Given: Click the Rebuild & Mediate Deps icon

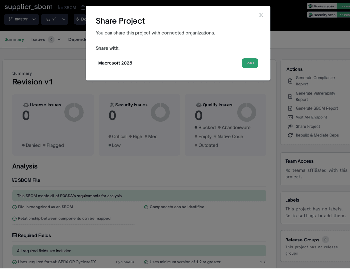Looking at the screenshot, I should click(290, 135).
